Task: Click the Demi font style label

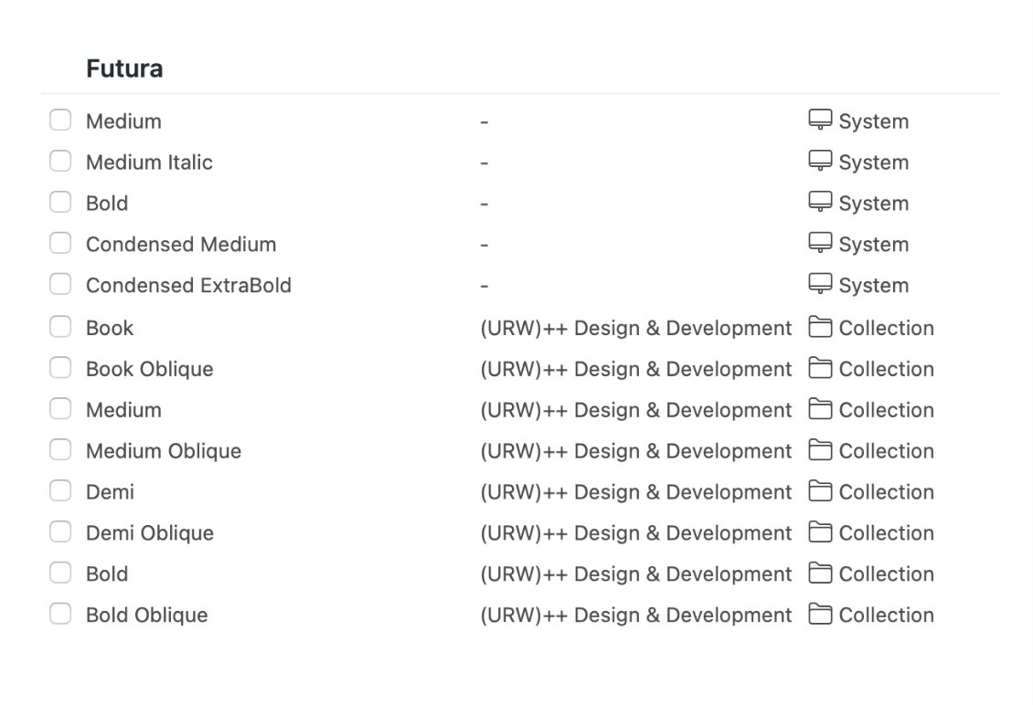Action: [x=110, y=492]
